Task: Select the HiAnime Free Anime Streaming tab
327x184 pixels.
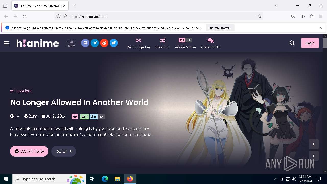Action: [x=40, y=6]
